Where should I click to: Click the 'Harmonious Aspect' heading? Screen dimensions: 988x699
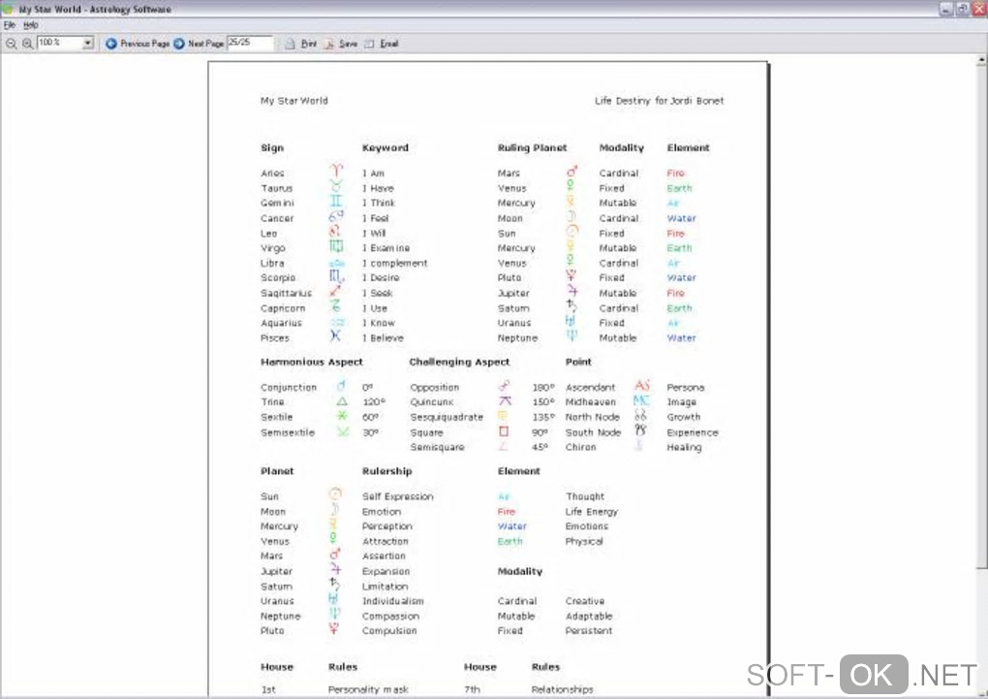pyautogui.click(x=312, y=363)
